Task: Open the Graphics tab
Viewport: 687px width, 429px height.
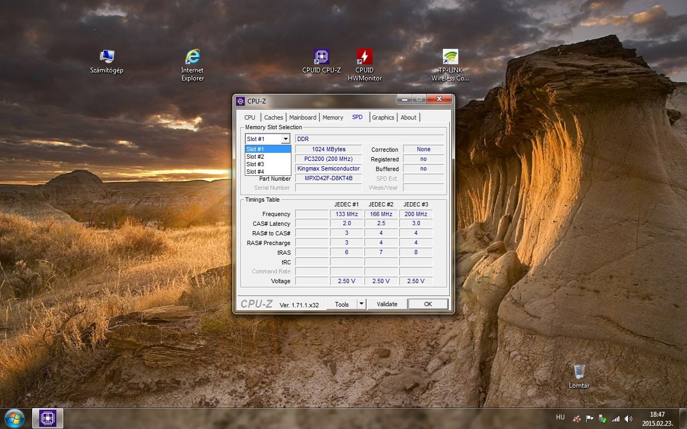Action: click(383, 117)
